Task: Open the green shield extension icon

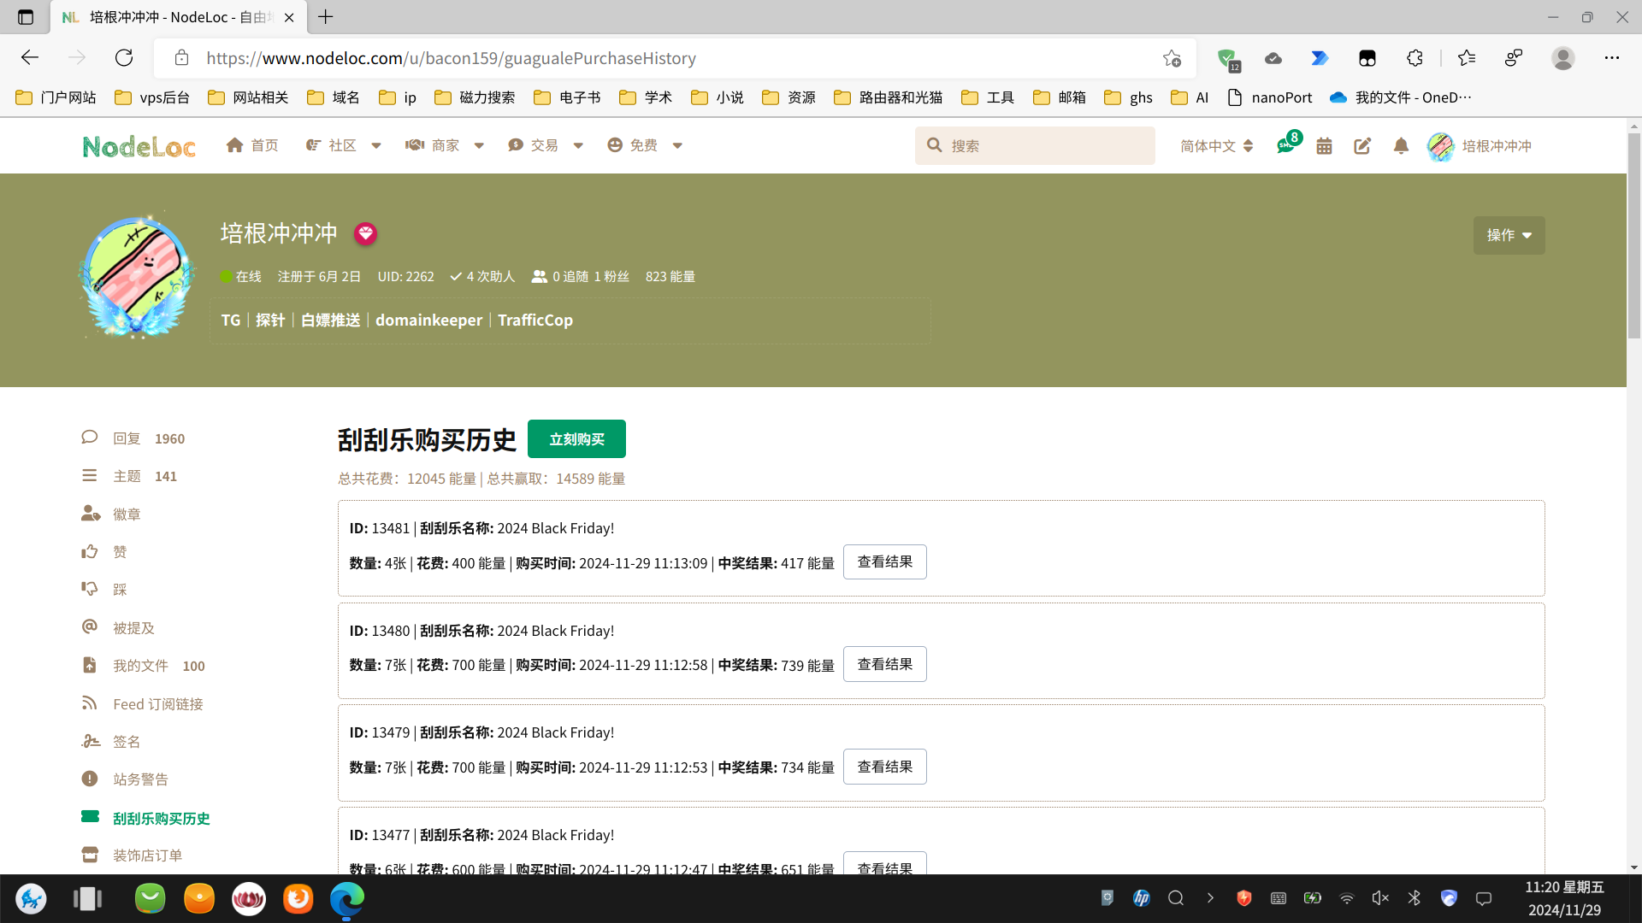Action: click(x=1228, y=59)
